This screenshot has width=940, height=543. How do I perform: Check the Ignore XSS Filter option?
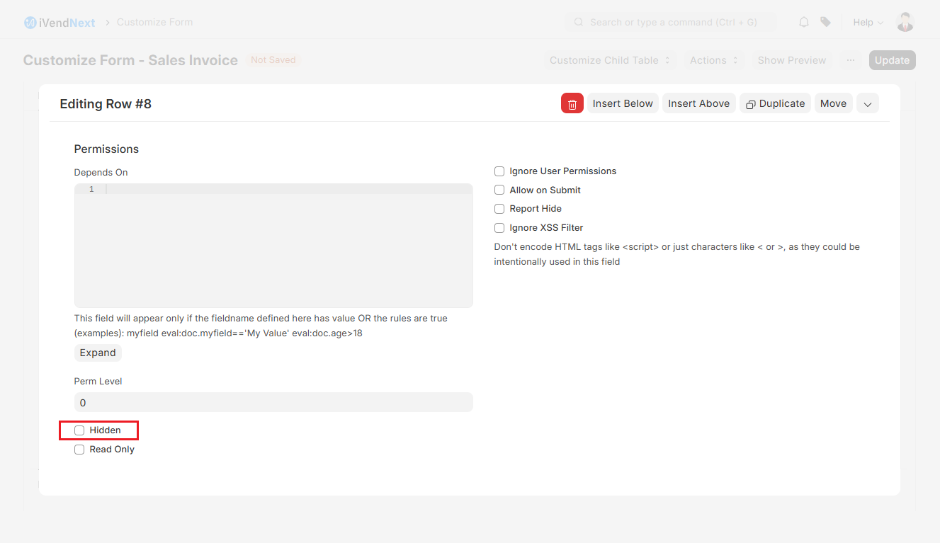tap(499, 228)
